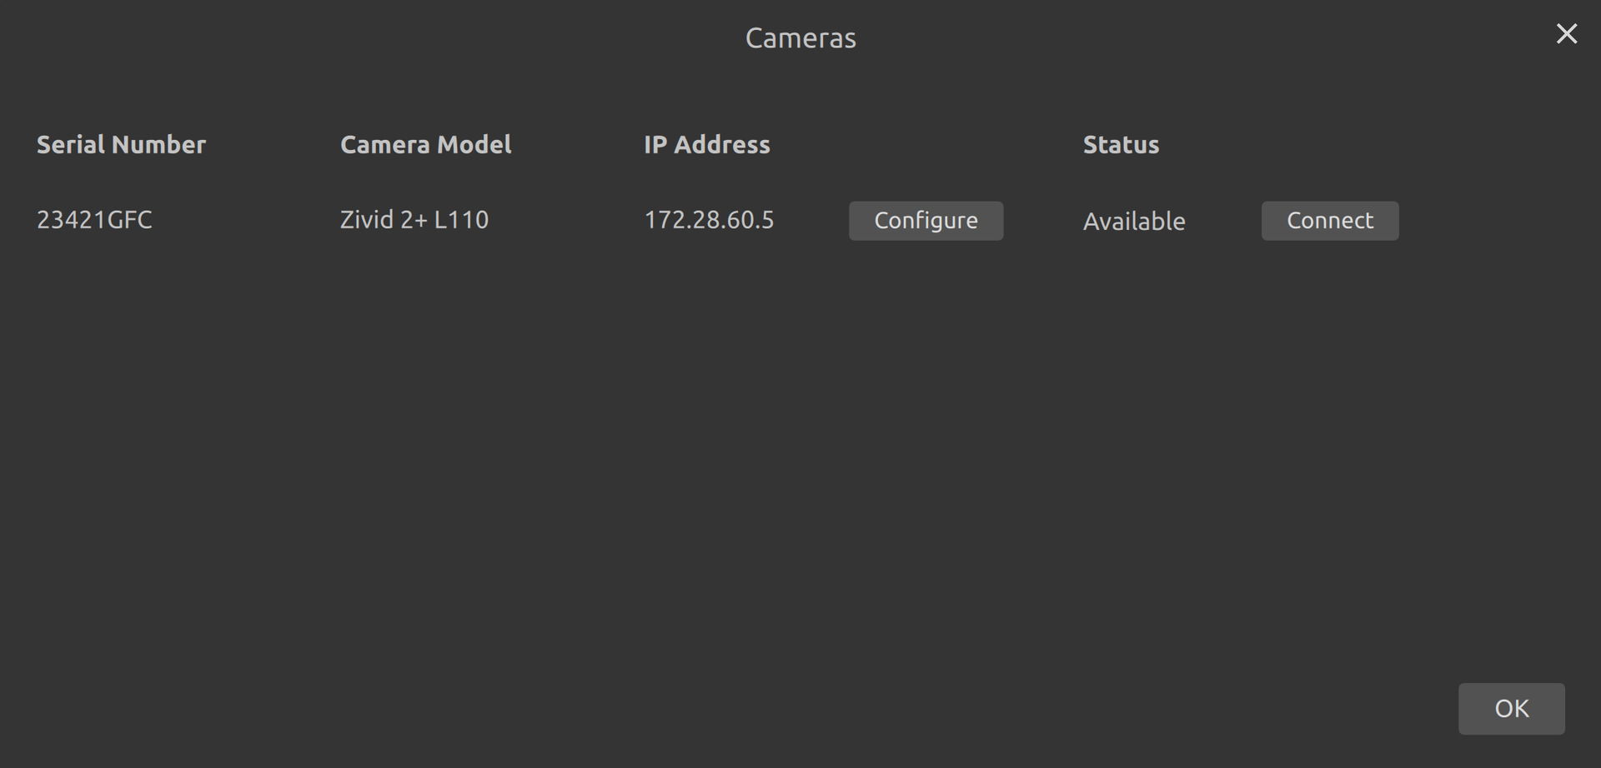Viewport: 1601px width, 768px height.
Task: Connect to the Zivid 2+ L110 camera
Action: pos(1329,221)
